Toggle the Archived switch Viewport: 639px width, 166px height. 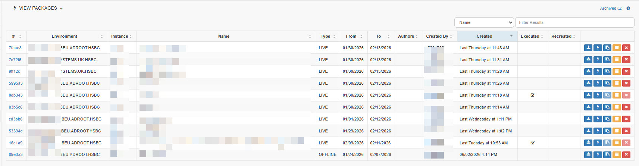(x=620, y=8)
